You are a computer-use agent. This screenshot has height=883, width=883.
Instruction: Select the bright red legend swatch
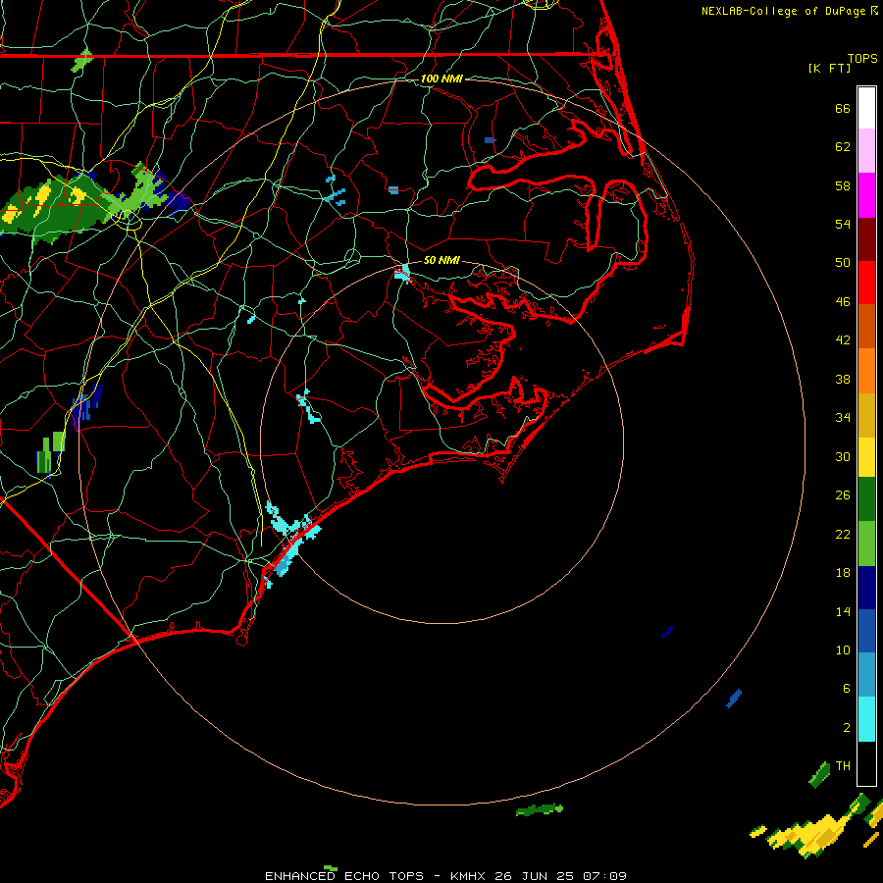pos(866,283)
